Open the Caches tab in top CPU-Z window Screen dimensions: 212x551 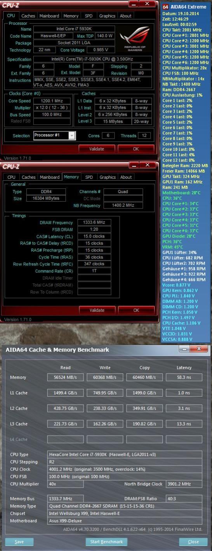tap(28, 16)
